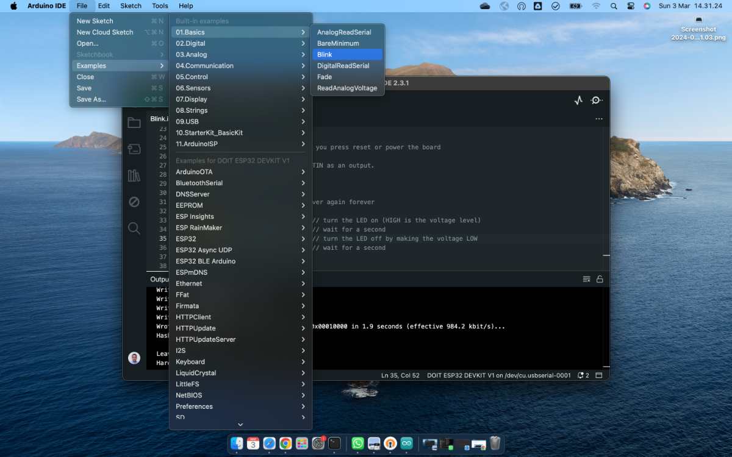The image size is (732, 457).
Task: Select the BareMinimum example
Action: [347, 43]
